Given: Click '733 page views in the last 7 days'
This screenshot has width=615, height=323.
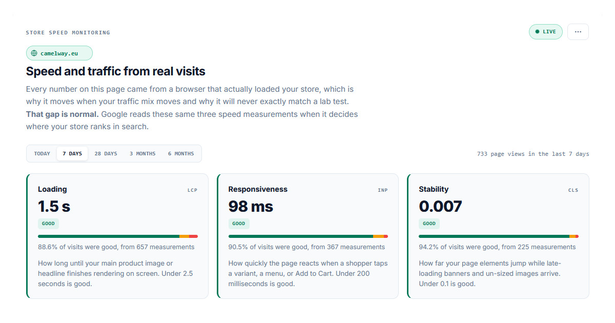Looking at the screenshot, I should point(533,154).
